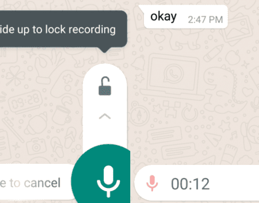Tap the "to cancel" slide text
The width and height of the screenshot is (259, 203).
[x=35, y=183]
